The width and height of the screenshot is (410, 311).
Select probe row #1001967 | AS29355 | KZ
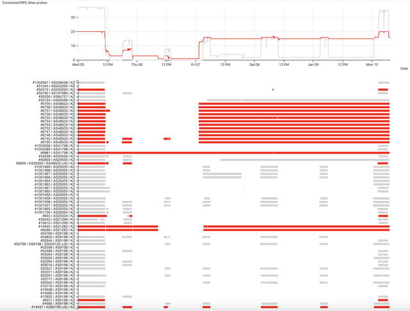click(x=54, y=173)
